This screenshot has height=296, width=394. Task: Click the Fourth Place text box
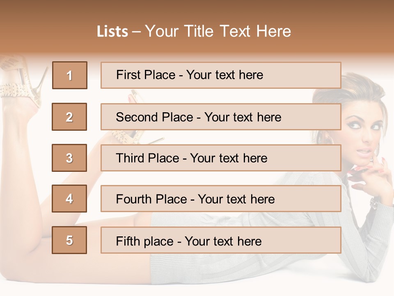coord(221,199)
